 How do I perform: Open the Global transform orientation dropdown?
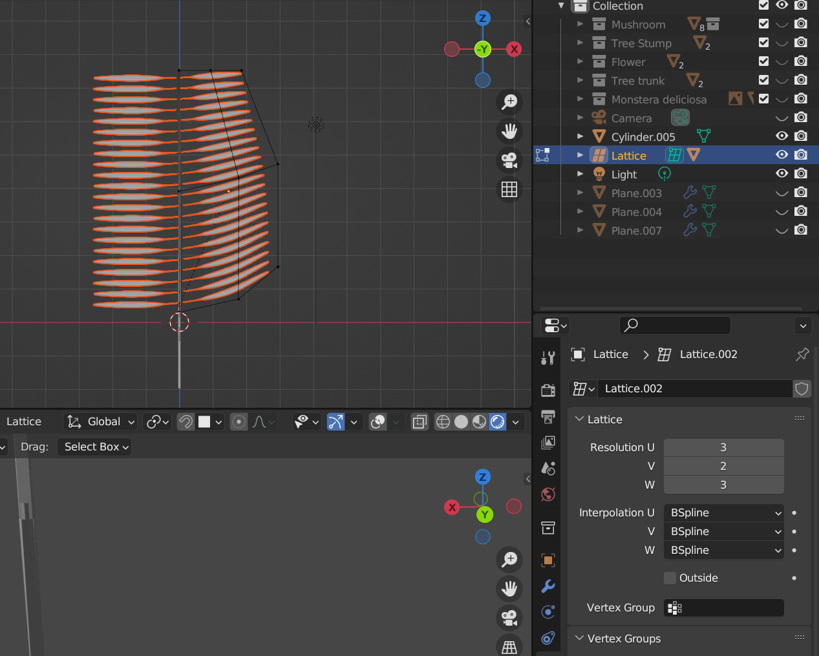click(x=101, y=422)
